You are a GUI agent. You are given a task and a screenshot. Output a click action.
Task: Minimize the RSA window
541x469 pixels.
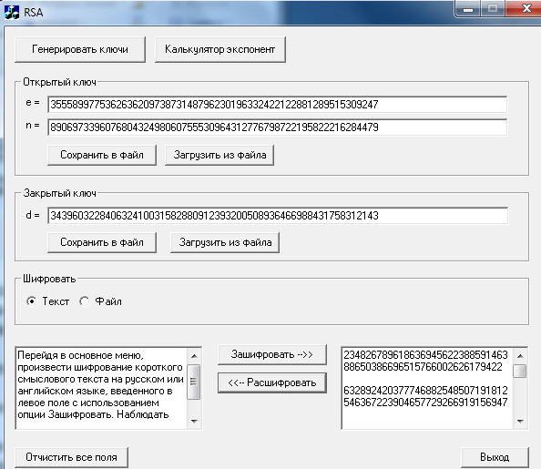pyautogui.click(x=468, y=8)
